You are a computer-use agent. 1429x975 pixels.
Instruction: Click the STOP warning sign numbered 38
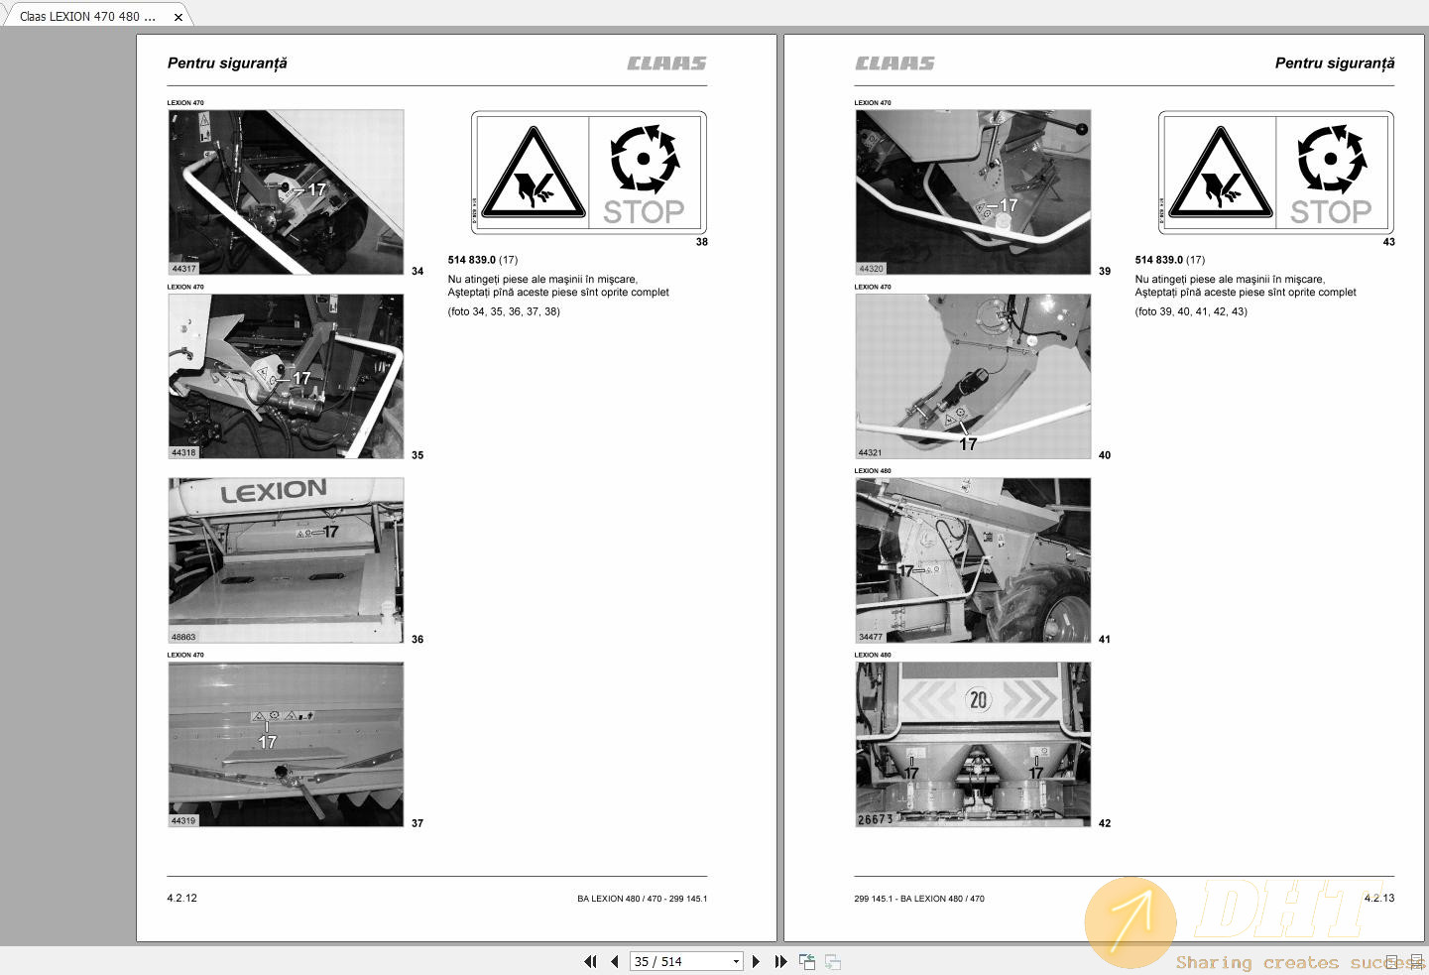[589, 173]
